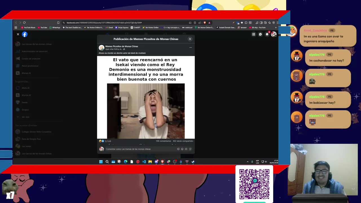Open the Facebook account profile picture menu
Image resolution: width=361 pixels, height=203 pixels.
point(274,34)
